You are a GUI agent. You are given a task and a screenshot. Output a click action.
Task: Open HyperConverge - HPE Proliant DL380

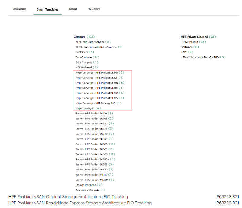[x=100, y=93]
